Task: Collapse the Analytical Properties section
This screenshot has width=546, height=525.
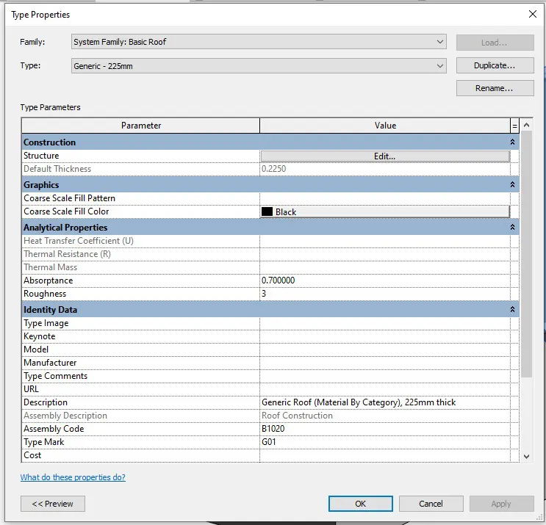Action: (x=513, y=227)
